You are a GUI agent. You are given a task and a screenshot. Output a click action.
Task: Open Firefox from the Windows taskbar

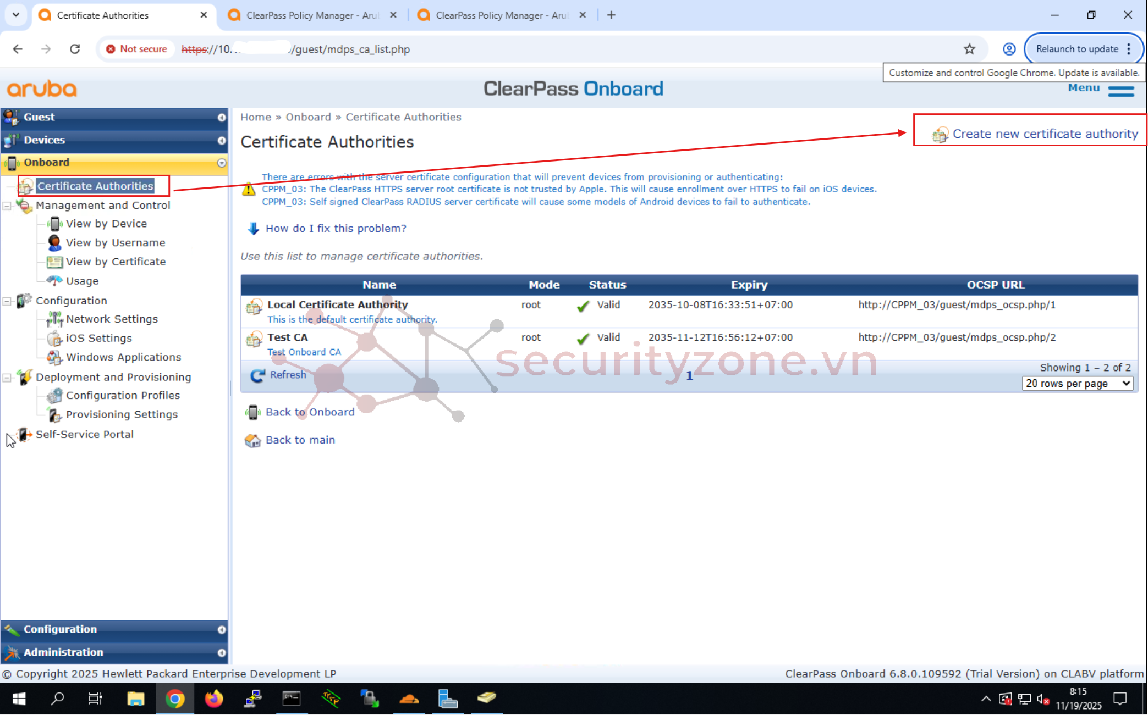coord(214,699)
